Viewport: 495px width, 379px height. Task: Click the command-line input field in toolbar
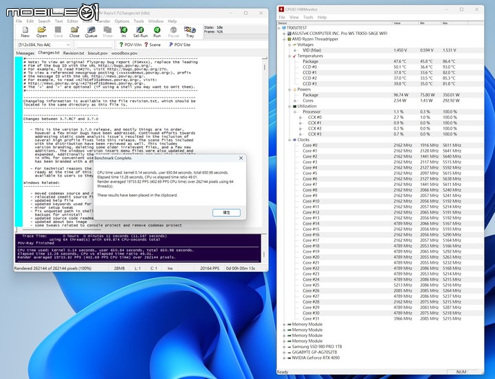point(94,45)
